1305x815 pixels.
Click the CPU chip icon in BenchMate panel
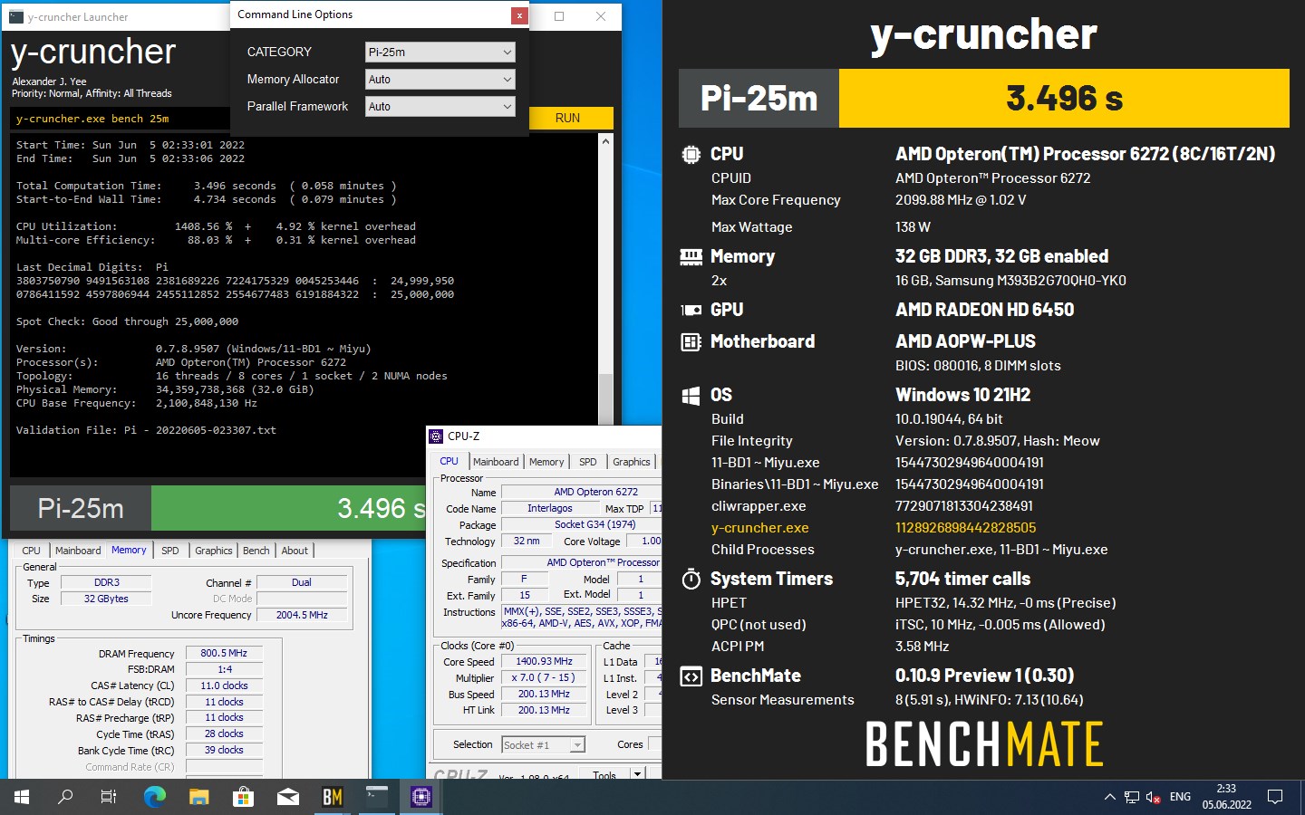pyautogui.click(x=691, y=155)
